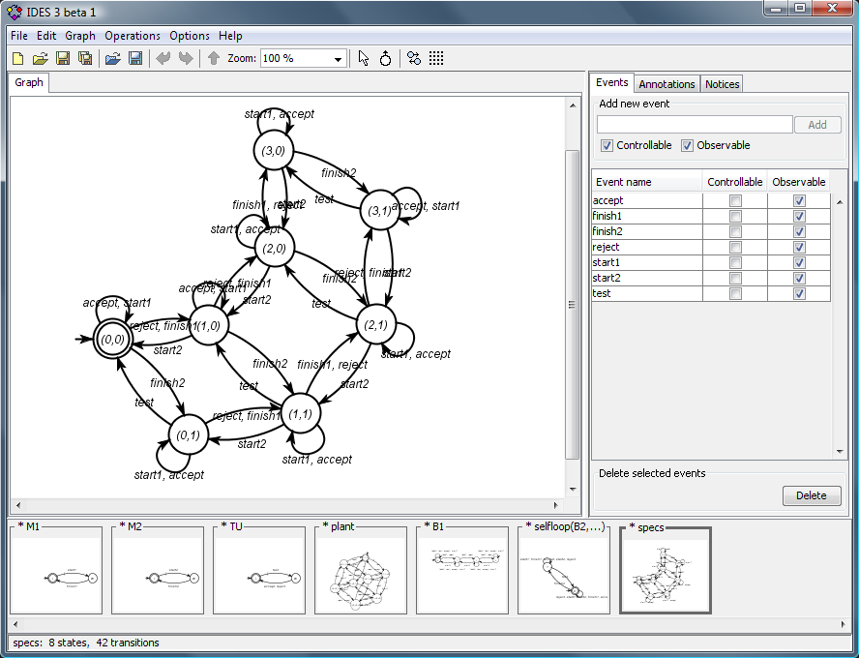859x658 pixels.
Task: Activate the state creation tool
Action: (386, 58)
